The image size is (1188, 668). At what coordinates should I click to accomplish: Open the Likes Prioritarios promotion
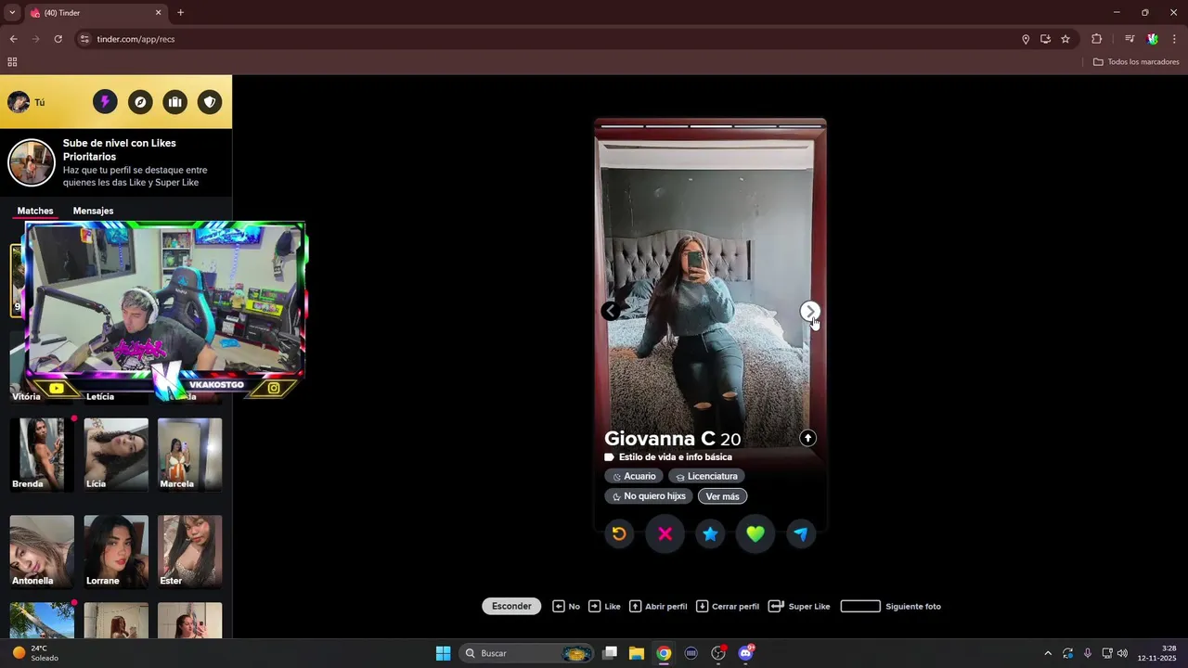[116, 163]
